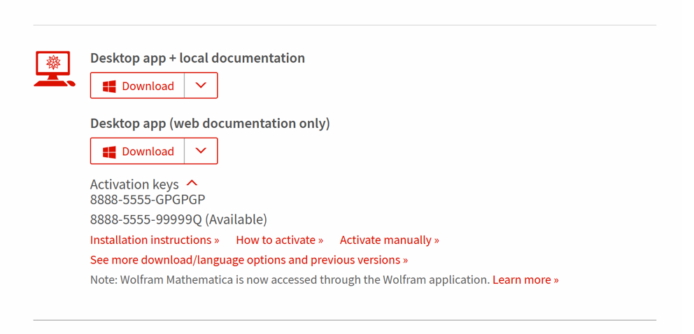The width and height of the screenshot is (694, 334).
Task: Click Desktop app (web documentation only) heading
Action: pos(210,124)
